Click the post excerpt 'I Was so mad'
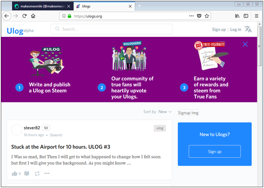Viewport: 264px width, 188px height. (86, 160)
